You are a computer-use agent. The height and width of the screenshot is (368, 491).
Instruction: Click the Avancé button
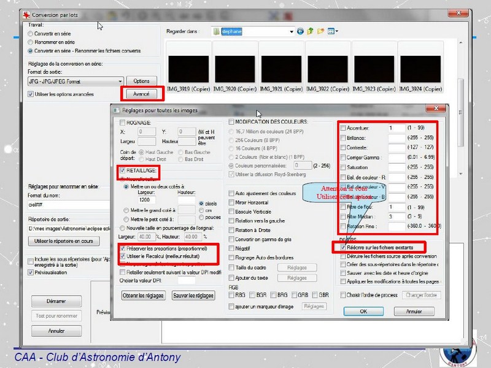[142, 94]
